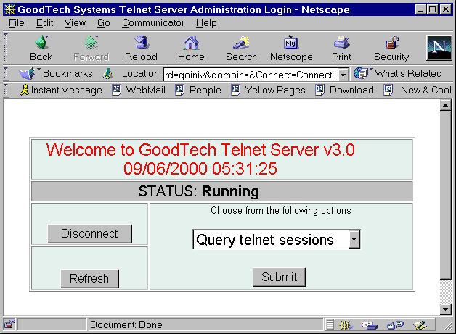The height and width of the screenshot is (334, 456).
Task: Minimize the Netscape window
Action: [x=420, y=9]
